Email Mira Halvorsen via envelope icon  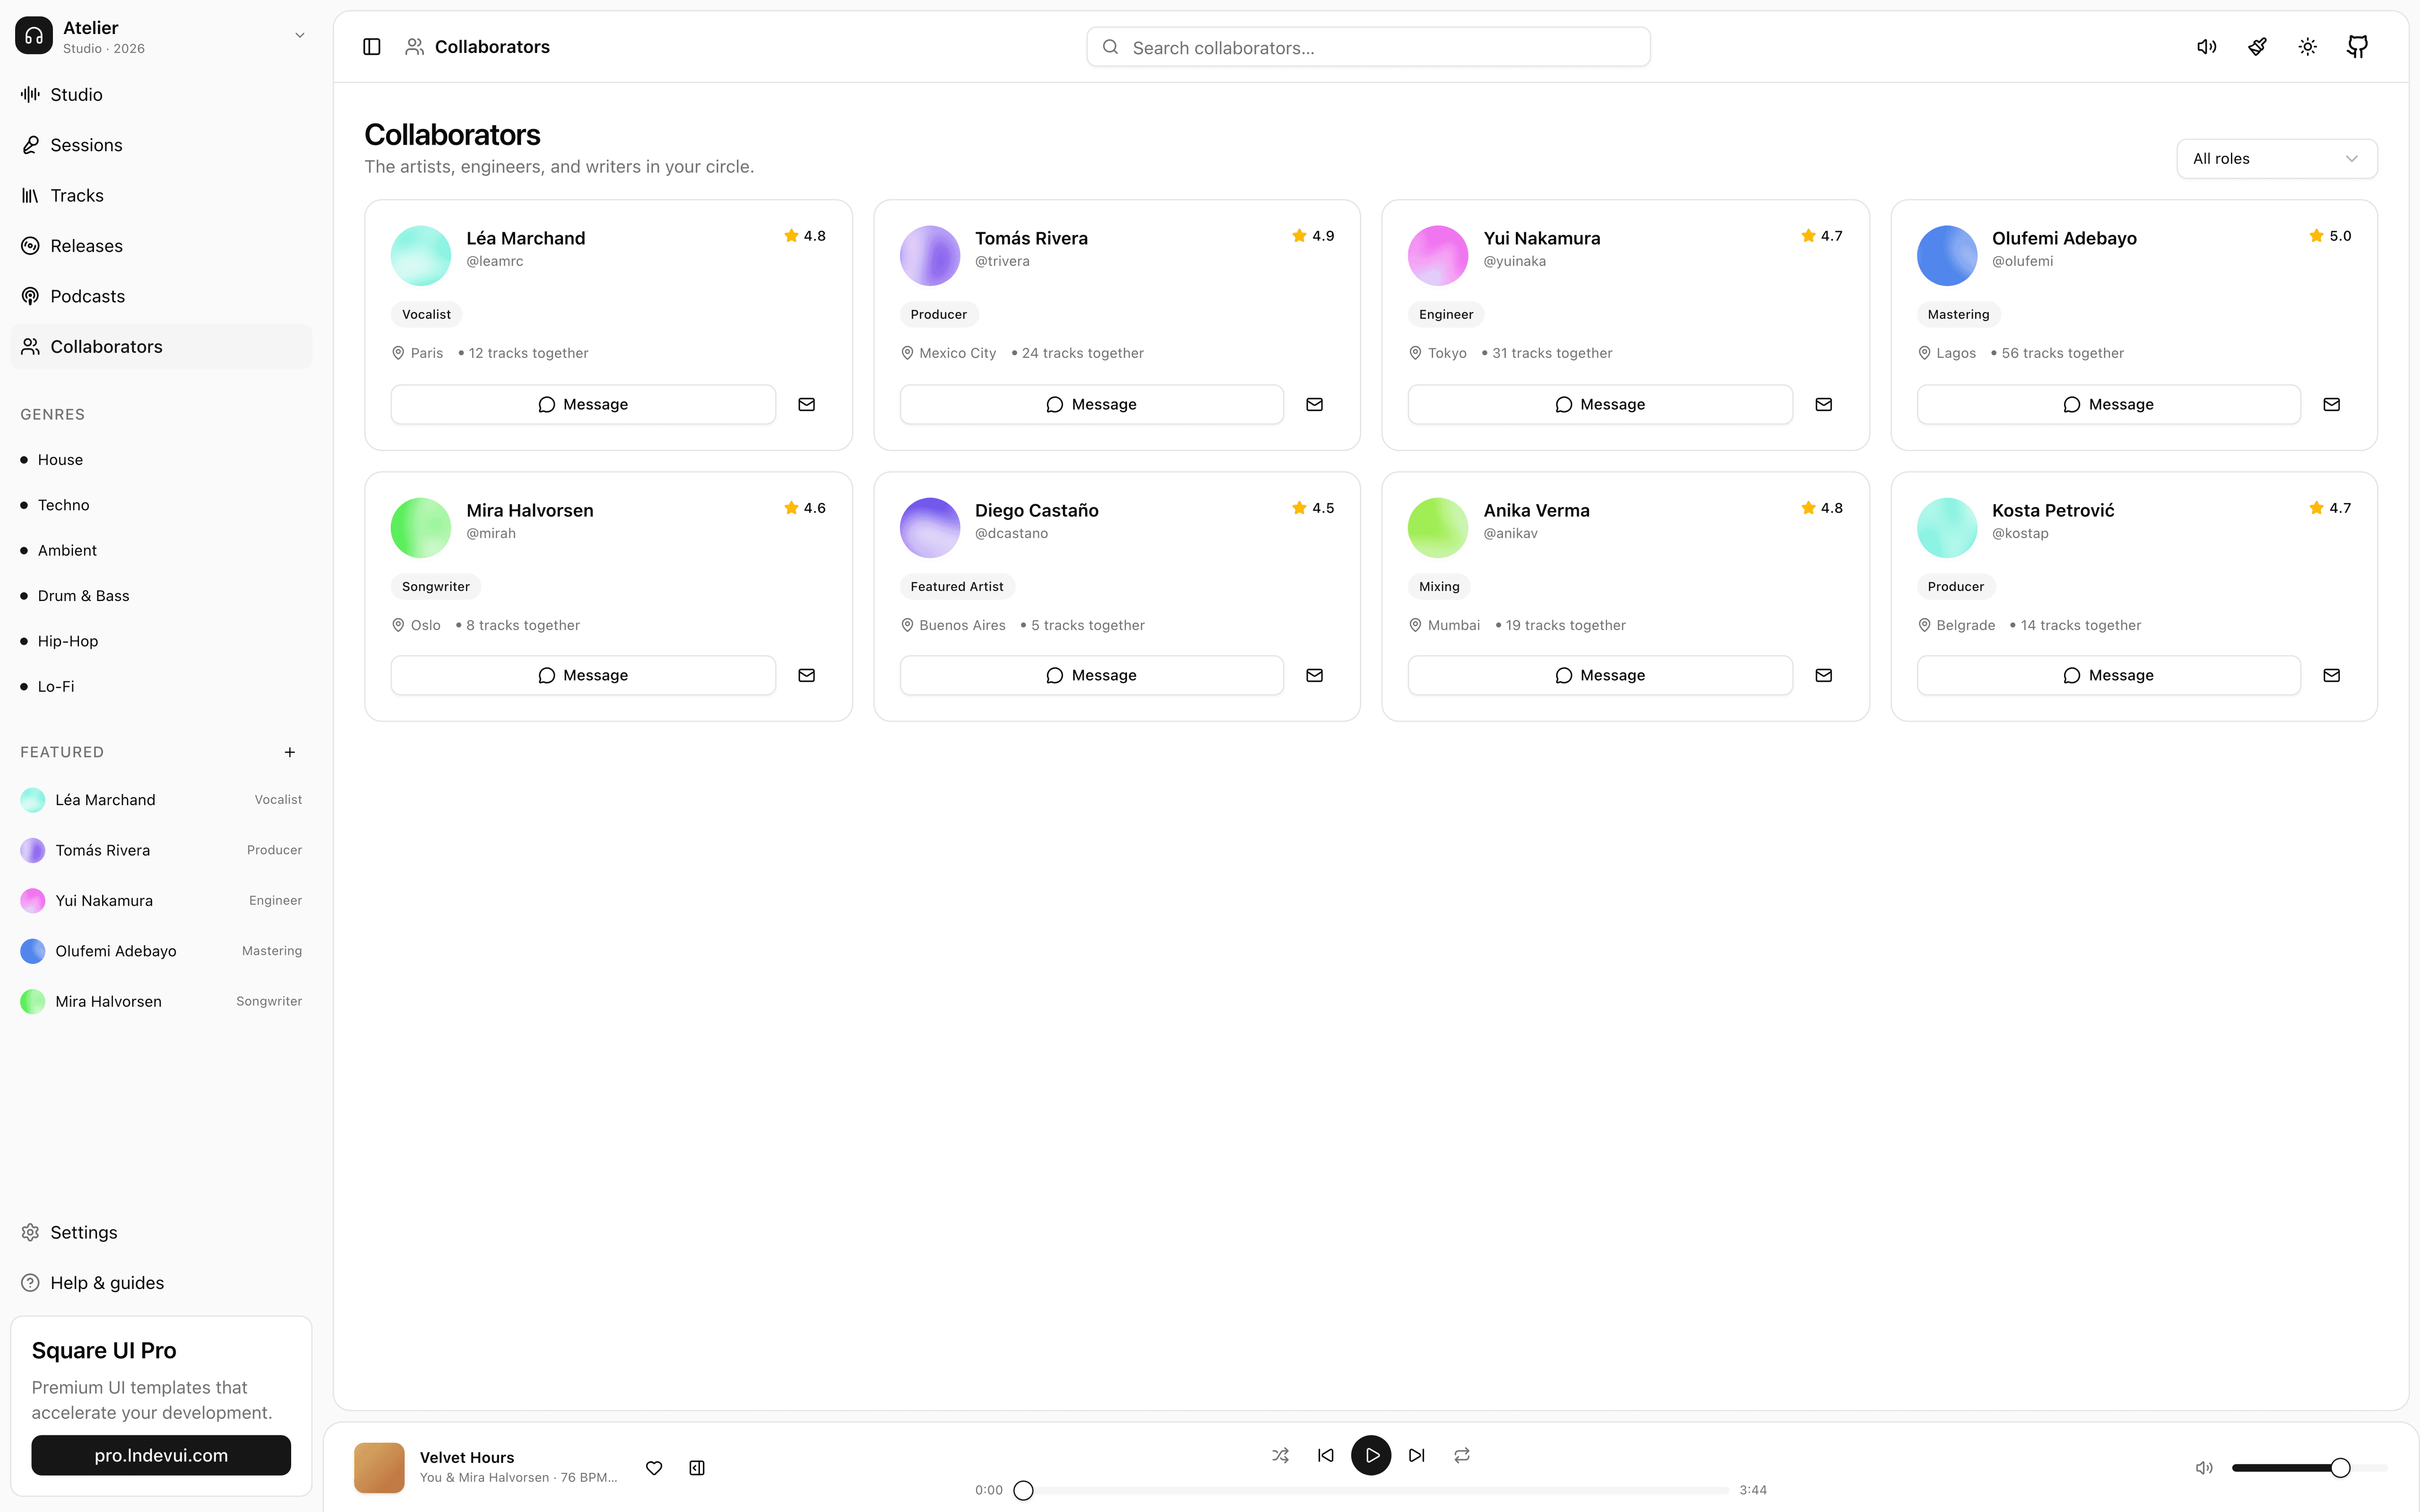pos(807,675)
